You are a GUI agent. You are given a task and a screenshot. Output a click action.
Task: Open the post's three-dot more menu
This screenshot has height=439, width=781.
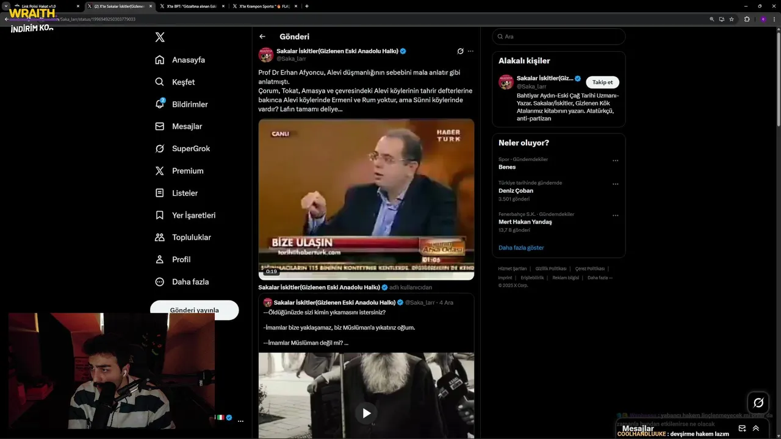point(470,51)
